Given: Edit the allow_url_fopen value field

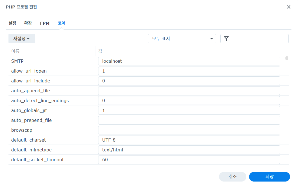Looking at the screenshot, I should coord(189,71).
